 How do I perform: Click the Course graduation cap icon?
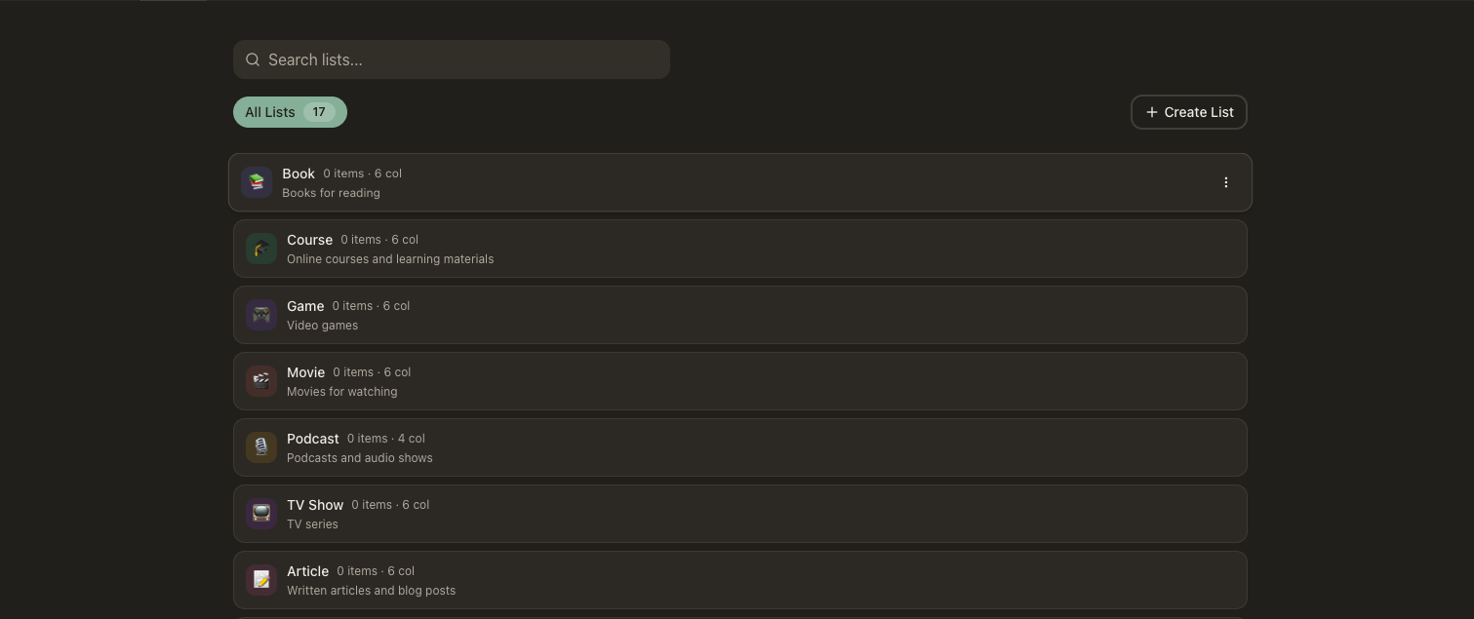(x=261, y=249)
